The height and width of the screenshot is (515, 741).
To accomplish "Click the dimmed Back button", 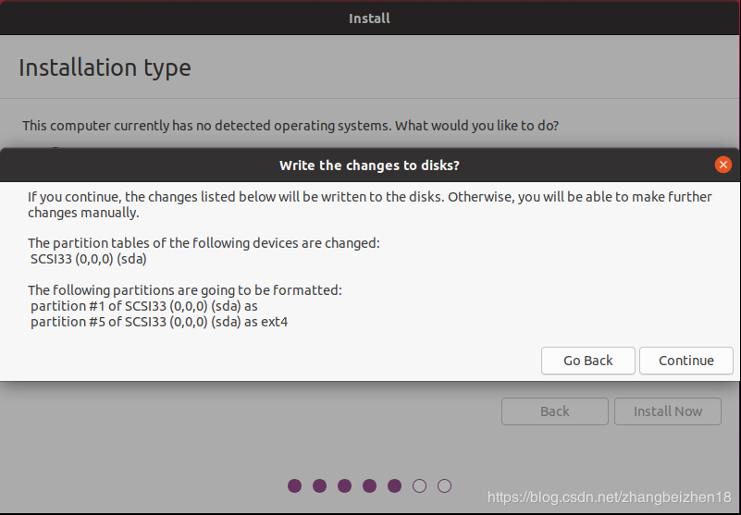I will pyautogui.click(x=555, y=411).
